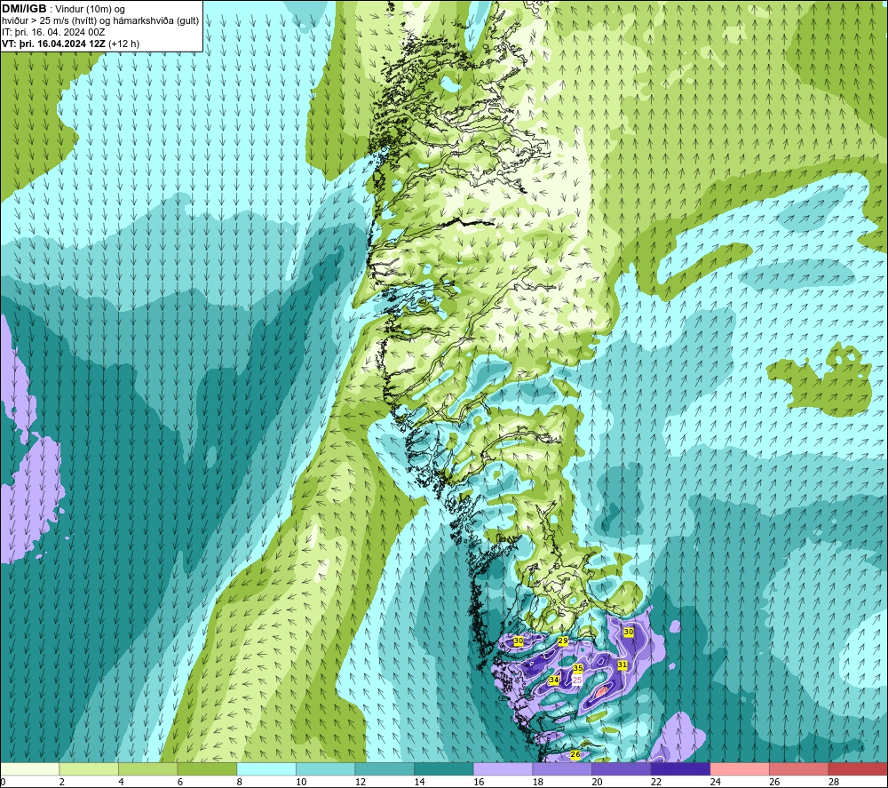Click the yellow gust label 29
888x788 pixels.
(562, 641)
